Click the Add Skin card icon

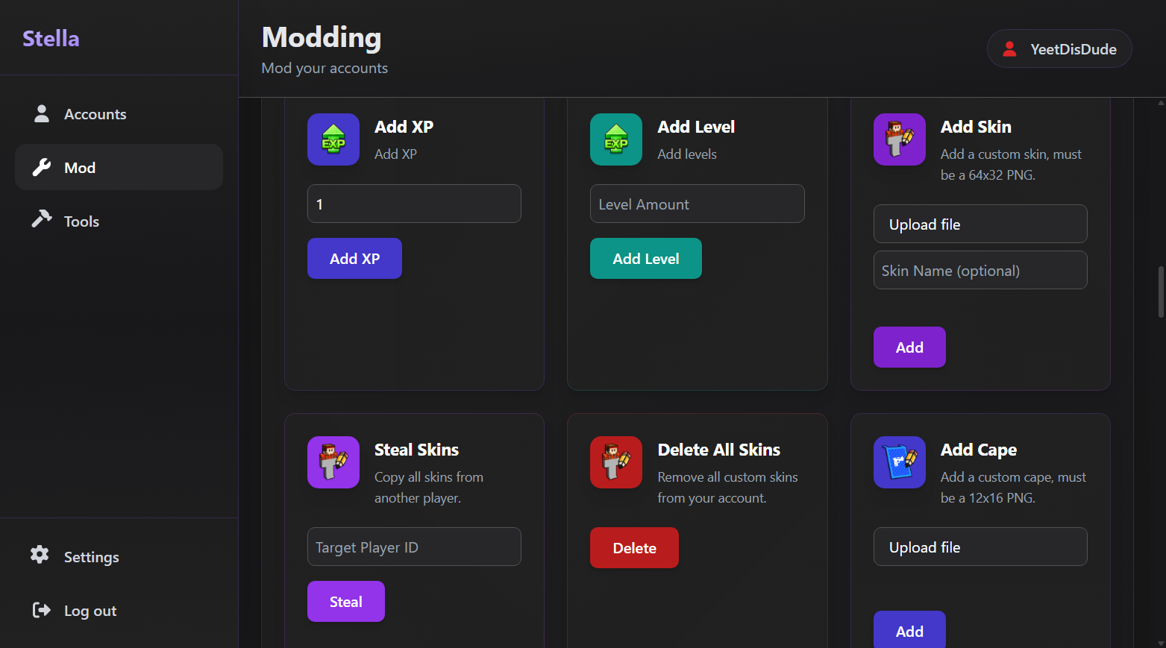[900, 139]
